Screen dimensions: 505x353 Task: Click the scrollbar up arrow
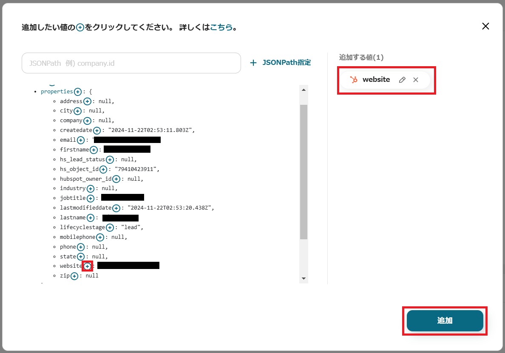(x=304, y=90)
